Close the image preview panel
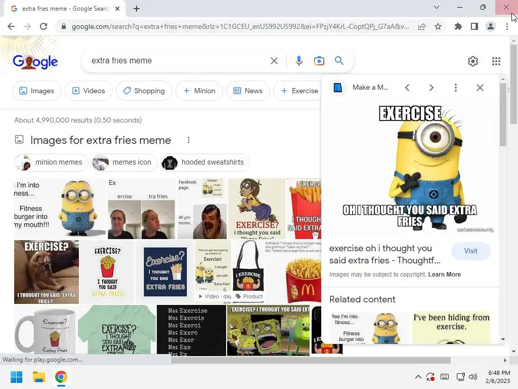The height and width of the screenshot is (389, 518). coord(480,88)
